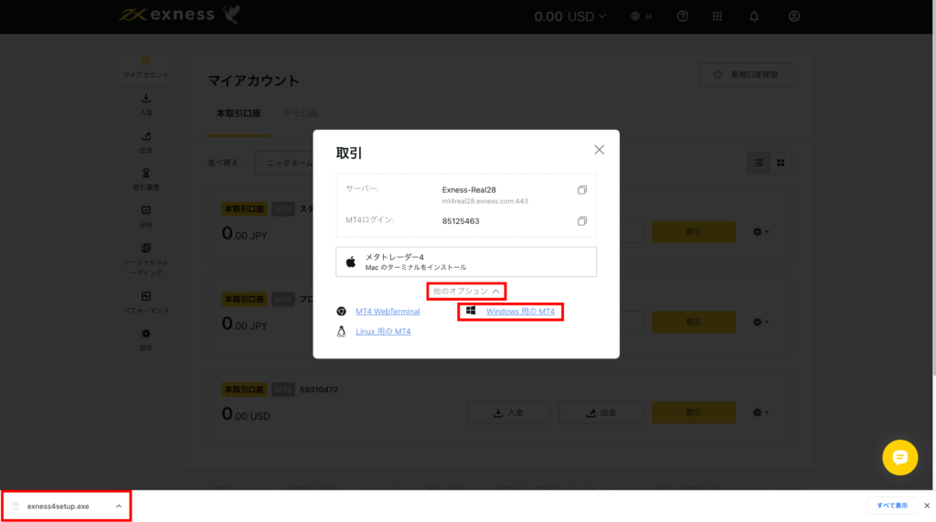Image resolution: width=936 pixels, height=522 pixels.
Task: Switch to the 本取引口座 tab
Action: [x=239, y=113]
